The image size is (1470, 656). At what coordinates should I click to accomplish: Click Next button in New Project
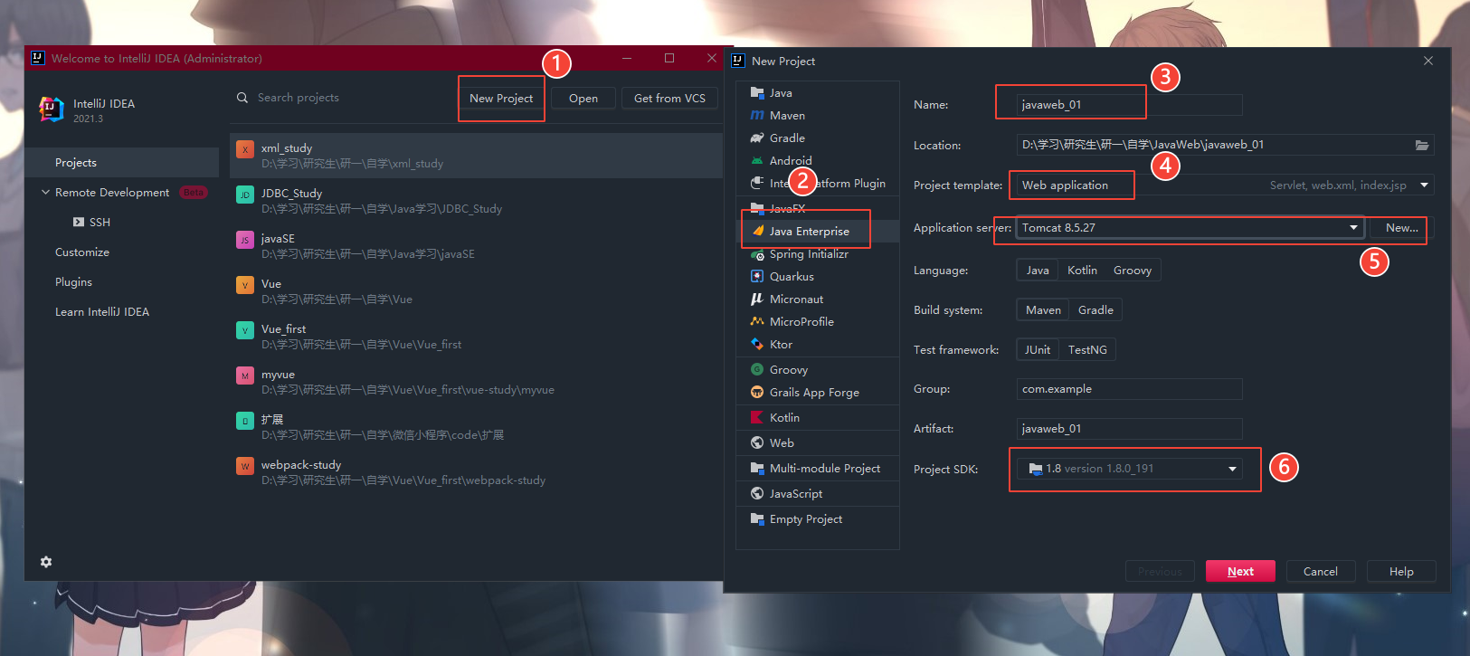tap(1240, 572)
